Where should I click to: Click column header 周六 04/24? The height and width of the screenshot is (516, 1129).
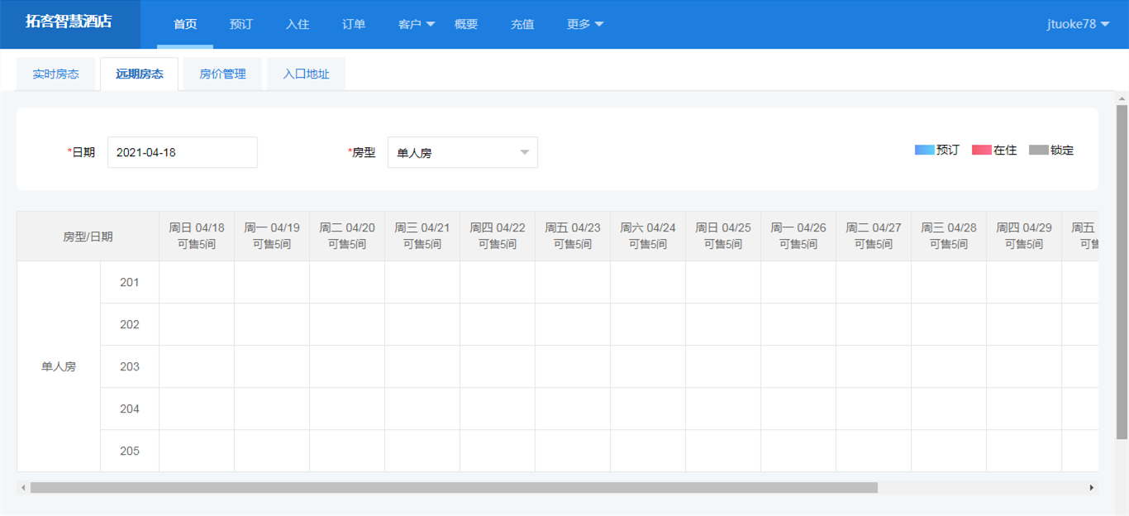click(x=648, y=236)
